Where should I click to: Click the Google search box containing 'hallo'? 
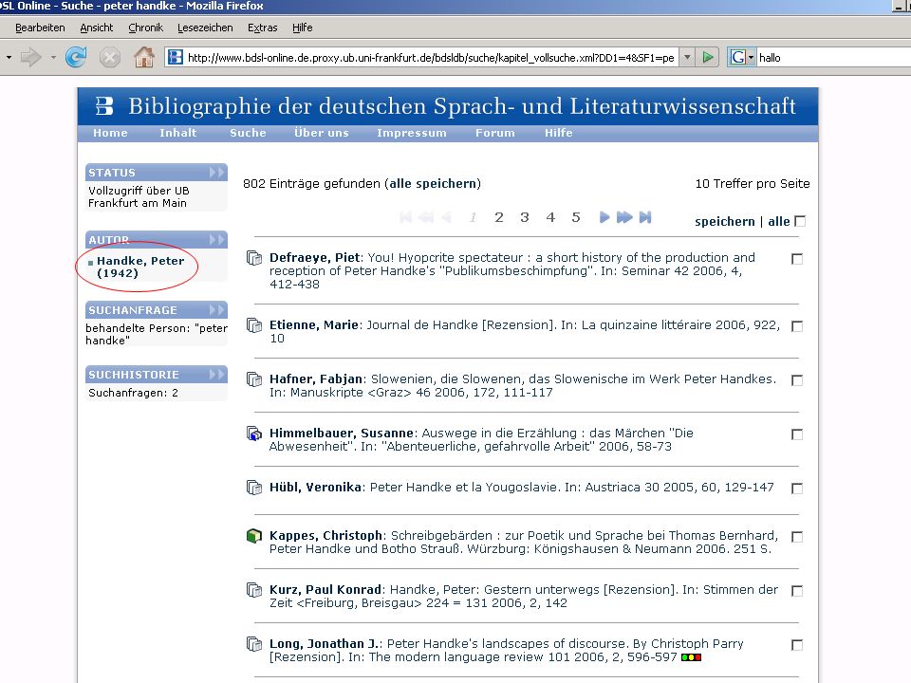[834, 57]
